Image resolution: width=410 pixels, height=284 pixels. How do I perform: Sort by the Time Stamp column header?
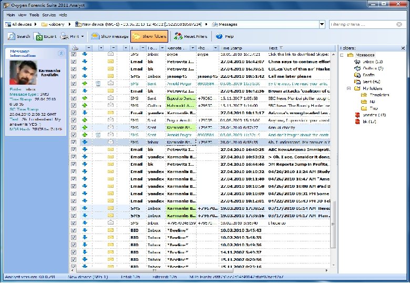(243, 48)
